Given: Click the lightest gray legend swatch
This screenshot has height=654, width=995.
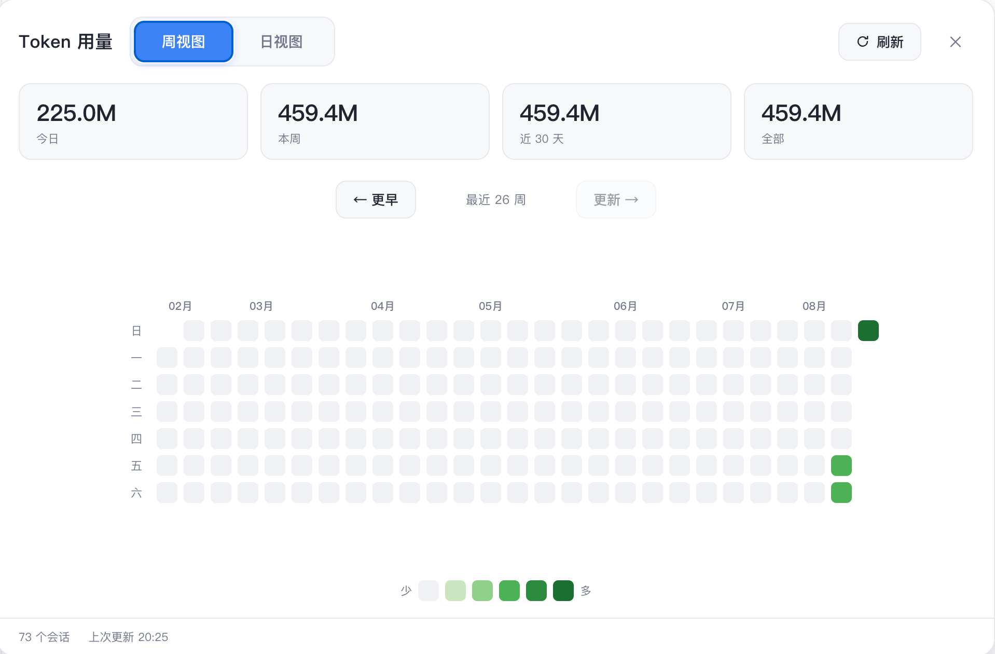Looking at the screenshot, I should pyautogui.click(x=429, y=591).
